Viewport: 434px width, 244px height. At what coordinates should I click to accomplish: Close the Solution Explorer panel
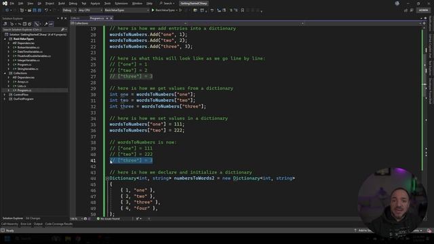[x=65, y=18]
